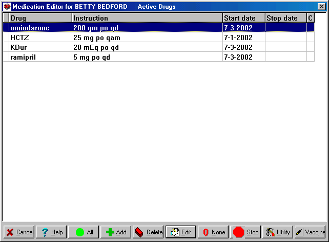Click the Start date column header
This screenshot has width=329, height=242.
(244, 18)
